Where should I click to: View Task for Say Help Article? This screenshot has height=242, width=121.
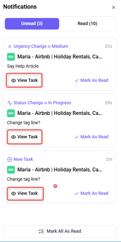[x=24, y=80]
